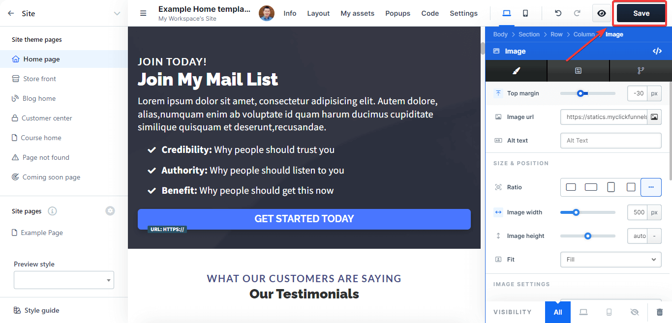Hide element using crossed-eye visibility toggle
This screenshot has width=672, height=323.
pyautogui.click(x=635, y=312)
